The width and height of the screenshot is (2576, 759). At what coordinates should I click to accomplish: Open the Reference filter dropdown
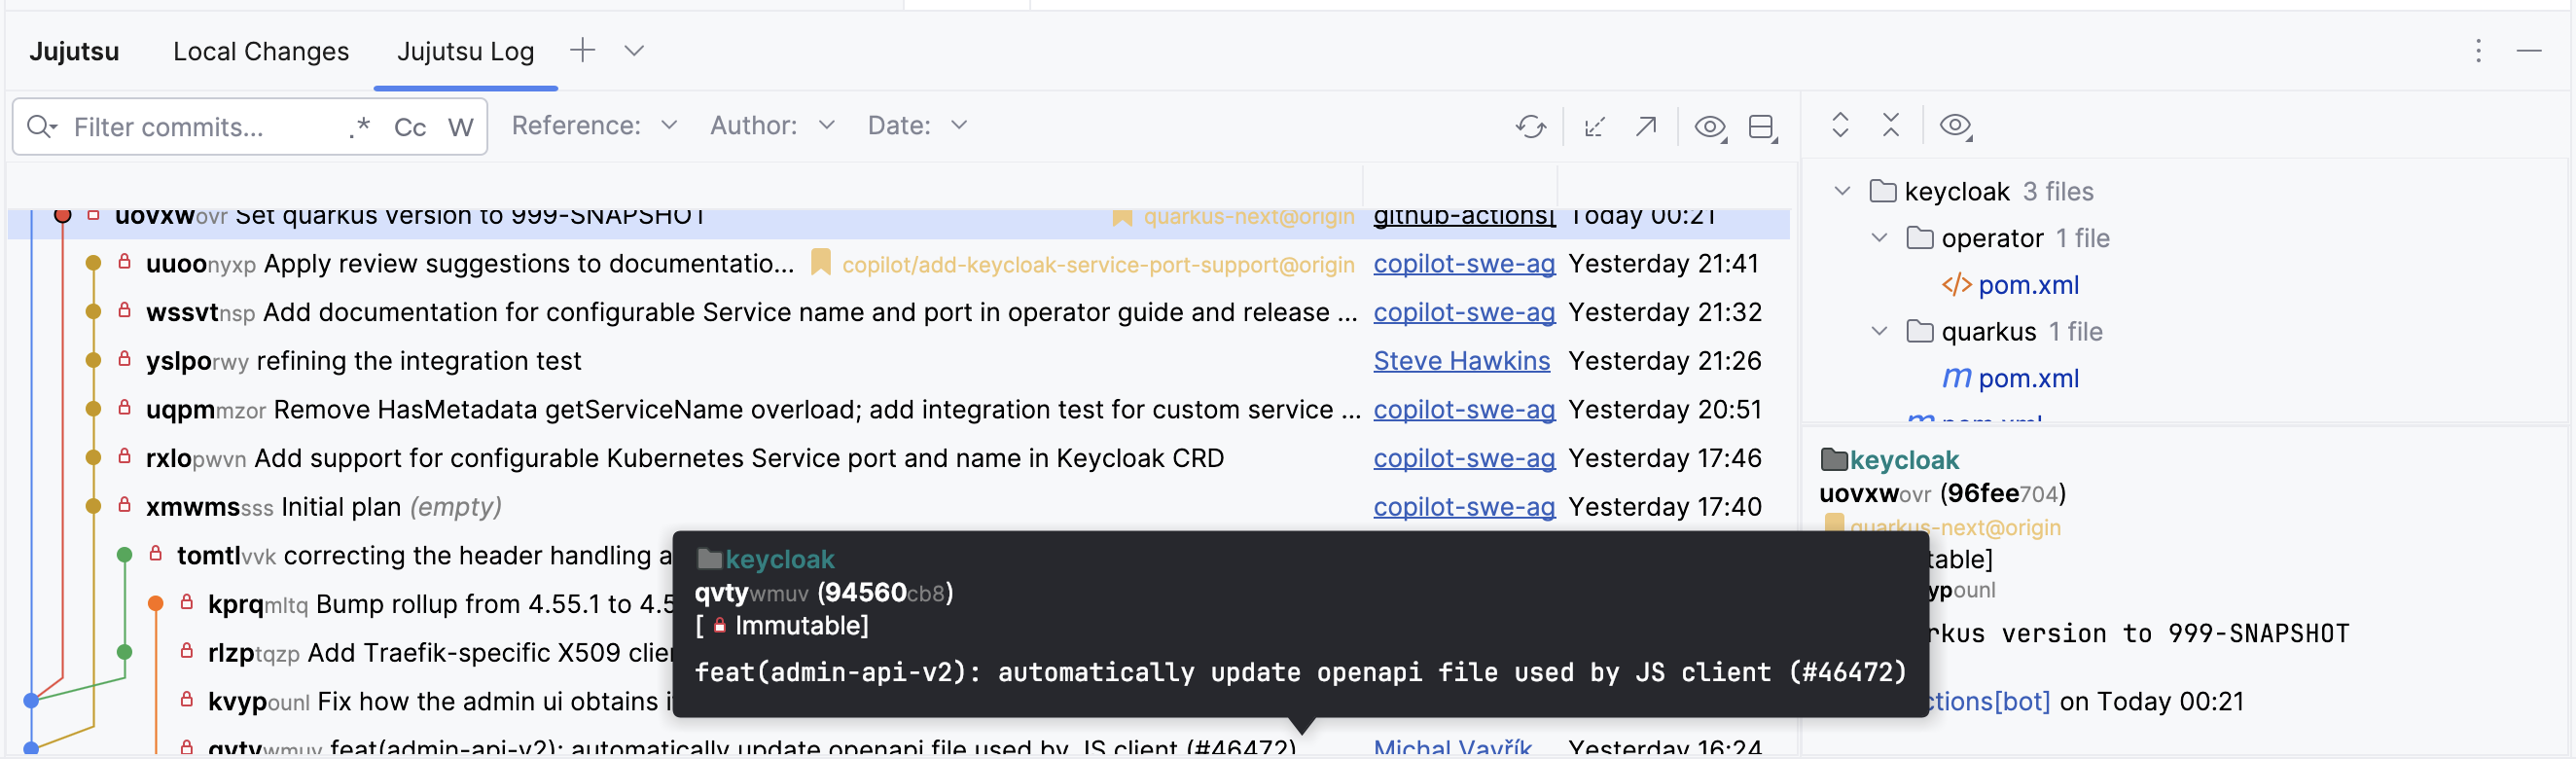(595, 125)
